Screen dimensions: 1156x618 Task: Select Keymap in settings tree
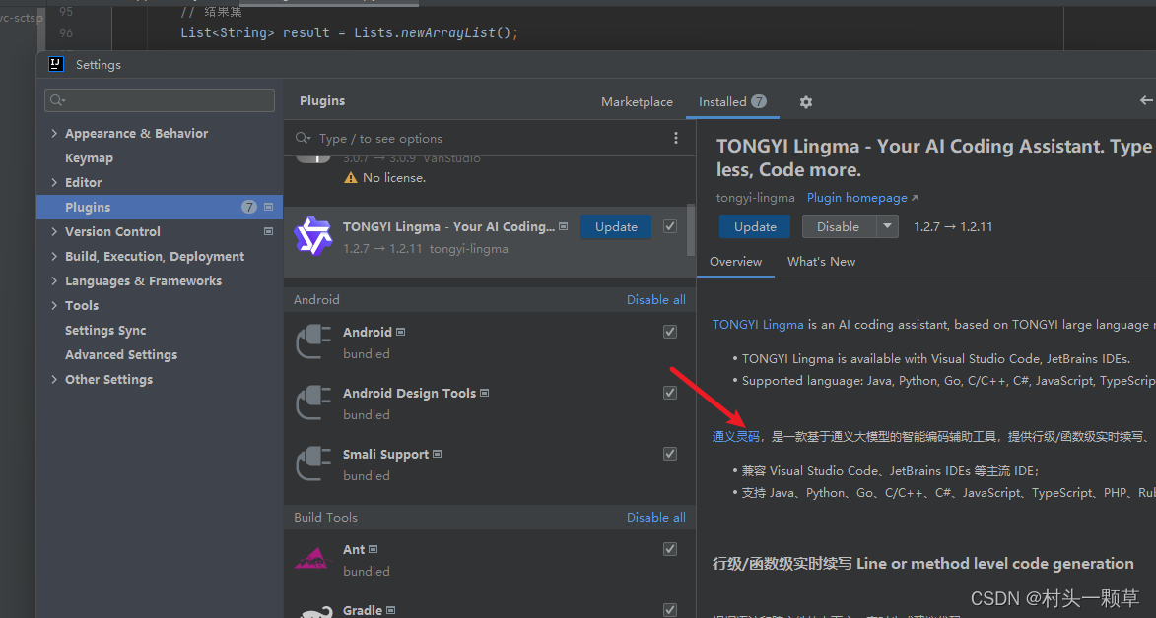click(x=89, y=158)
